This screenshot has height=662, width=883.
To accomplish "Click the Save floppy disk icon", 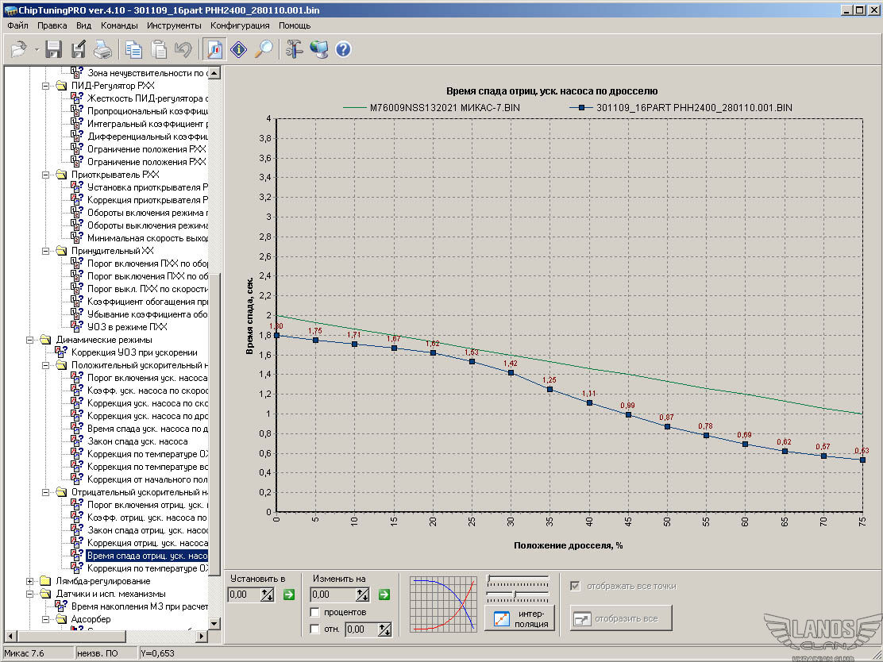I will coord(54,50).
